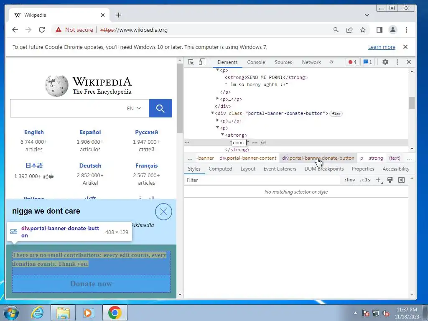Viewport: 428px width, 321px height.
Task: Expand the first collapsed p under donate-button div
Action: [217, 120]
